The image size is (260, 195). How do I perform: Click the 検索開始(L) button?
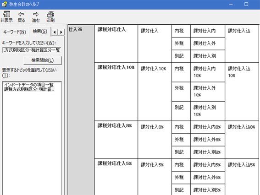(43, 60)
